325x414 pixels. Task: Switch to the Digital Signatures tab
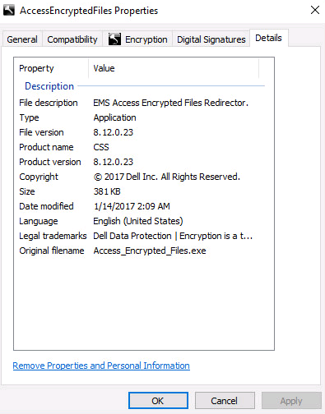211,39
